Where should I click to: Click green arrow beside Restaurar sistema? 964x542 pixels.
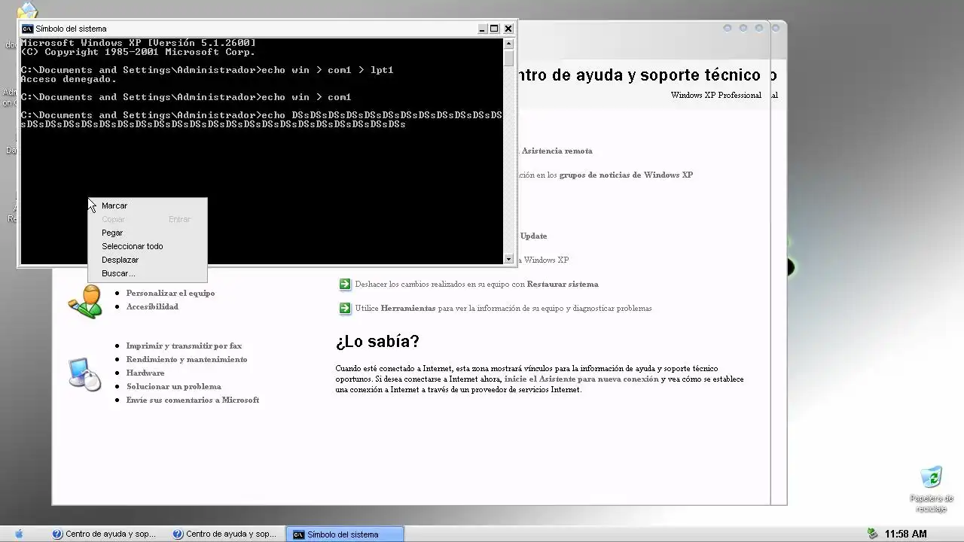[x=344, y=284]
